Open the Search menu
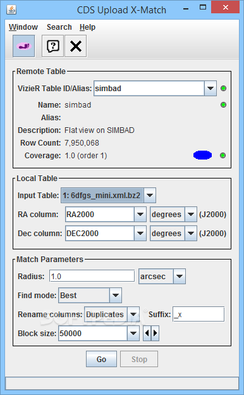Viewport: 244px width, 395px height. pyautogui.click(x=59, y=27)
